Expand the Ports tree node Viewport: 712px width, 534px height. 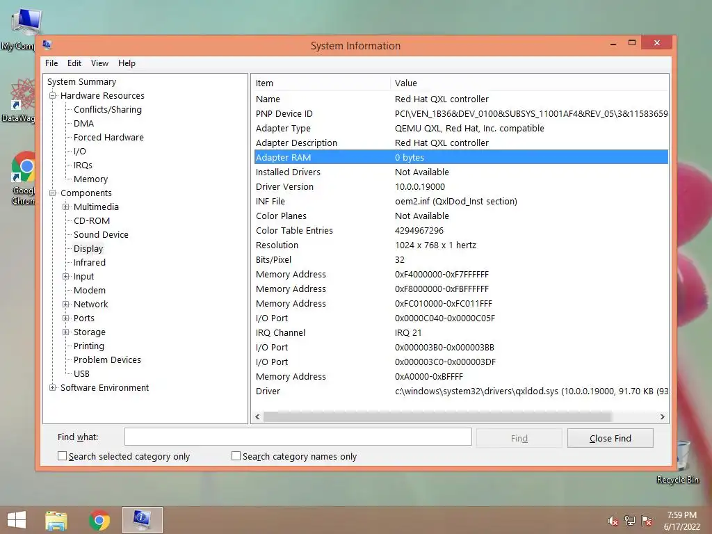(66, 318)
